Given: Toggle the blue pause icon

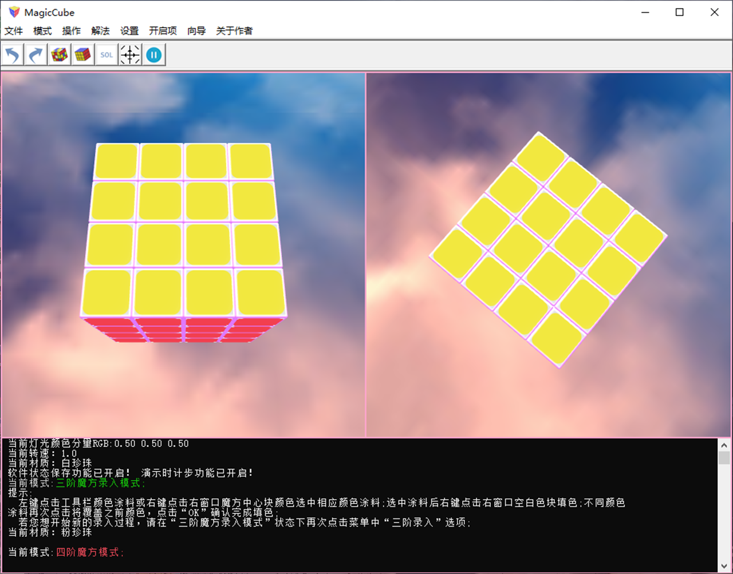Looking at the screenshot, I should pos(153,54).
